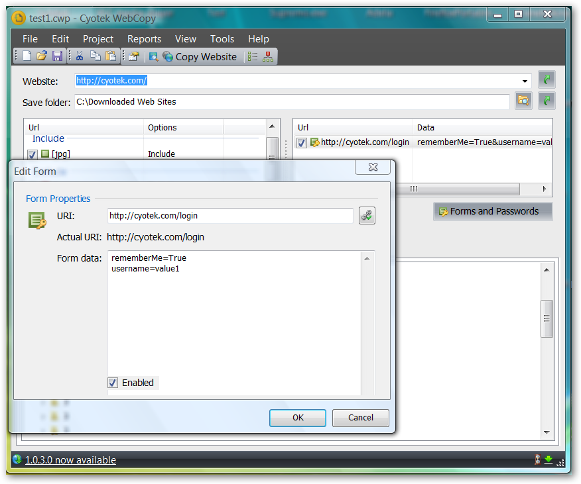Click the Include group header in rules
This screenshot has height=484, width=581.
(48, 139)
